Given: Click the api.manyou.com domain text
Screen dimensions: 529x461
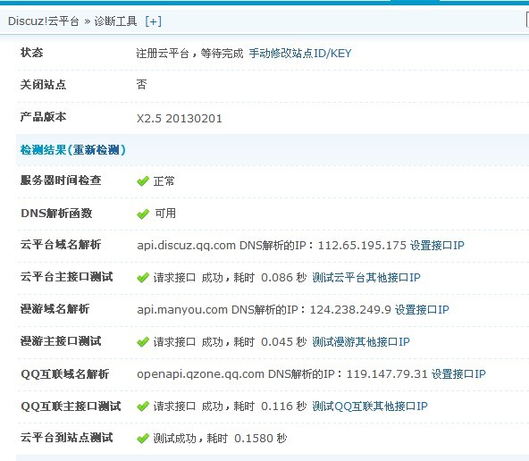Looking at the screenshot, I should (182, 310).
